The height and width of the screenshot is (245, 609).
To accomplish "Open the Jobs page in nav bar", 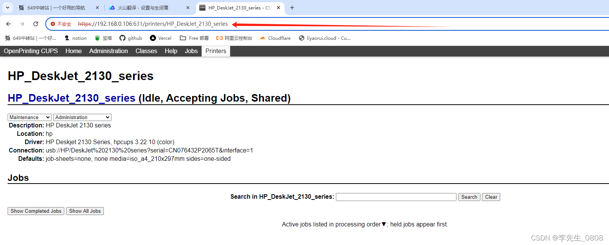I will click(x=191, y=51).
